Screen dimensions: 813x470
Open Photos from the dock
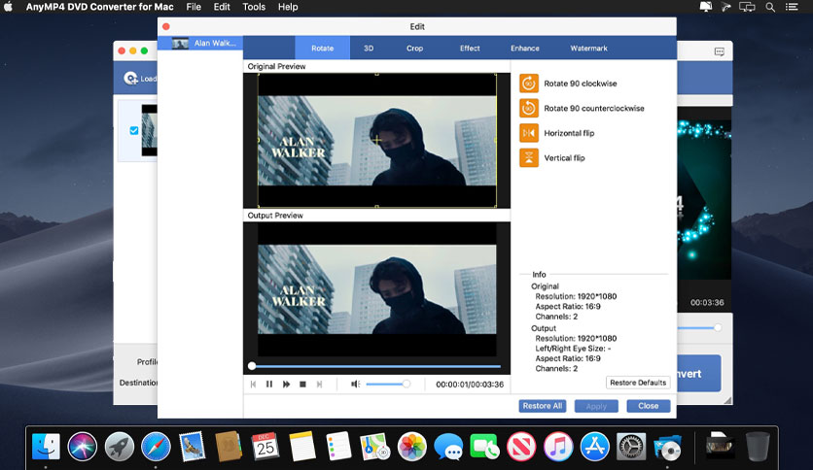[x=411, y=446]
